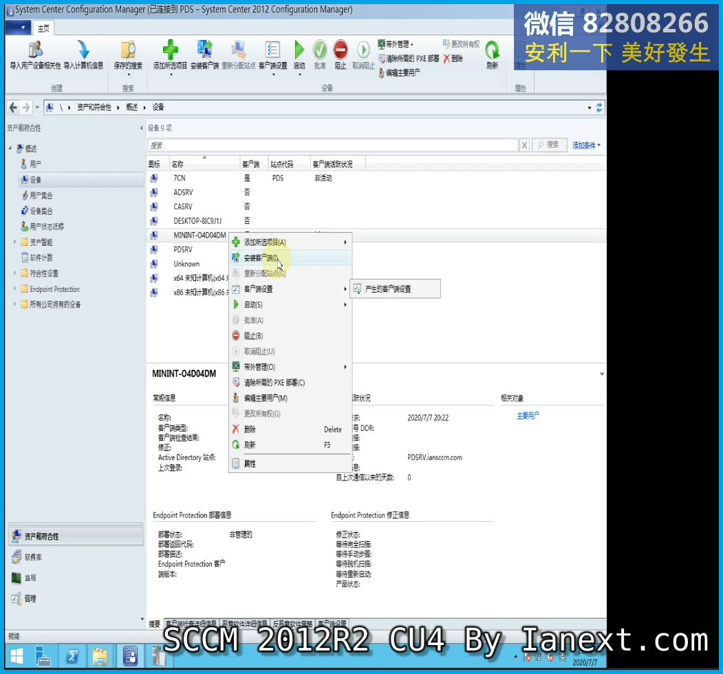723x674 pixels.
Task: Open the address bar path dropdown
Action: click(590, 108)
